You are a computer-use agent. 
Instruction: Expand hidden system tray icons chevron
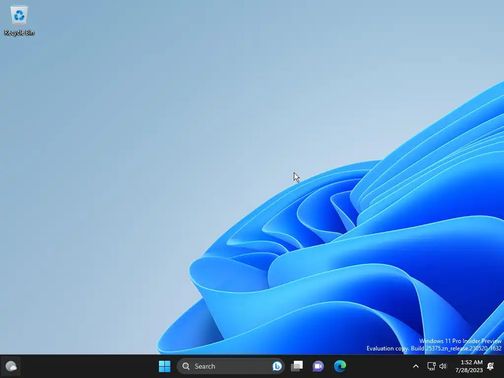[x=415, y=366]
